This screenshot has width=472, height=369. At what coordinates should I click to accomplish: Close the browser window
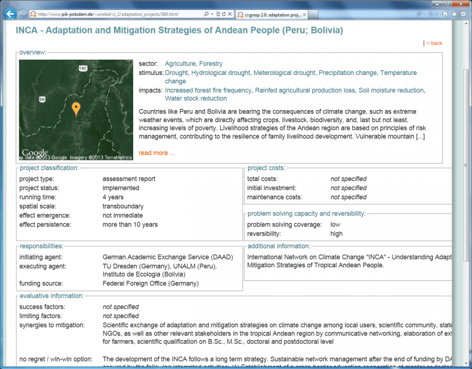click(460, 4)
